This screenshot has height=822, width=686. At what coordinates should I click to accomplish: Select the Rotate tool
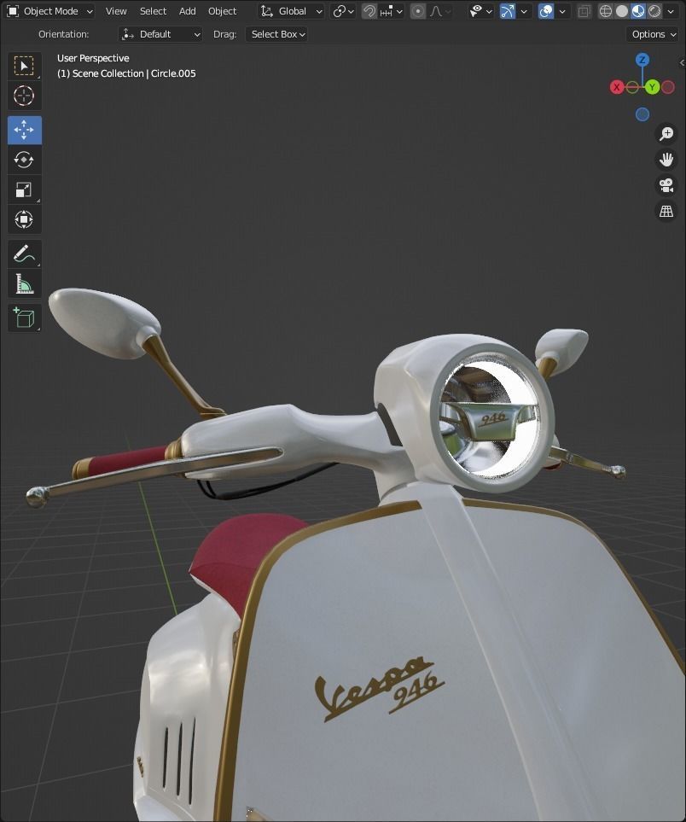(x=24, y=160)
